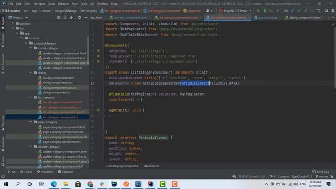Open File Explorer from taskbar
Screen dimensions: 336x189
[x=66, y=184]
